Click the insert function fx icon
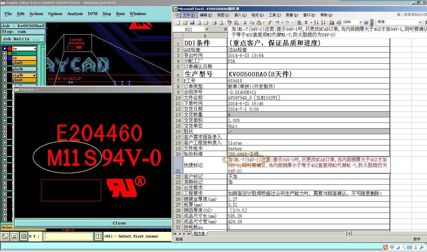The image size is (427, 252). click(226, 29)
